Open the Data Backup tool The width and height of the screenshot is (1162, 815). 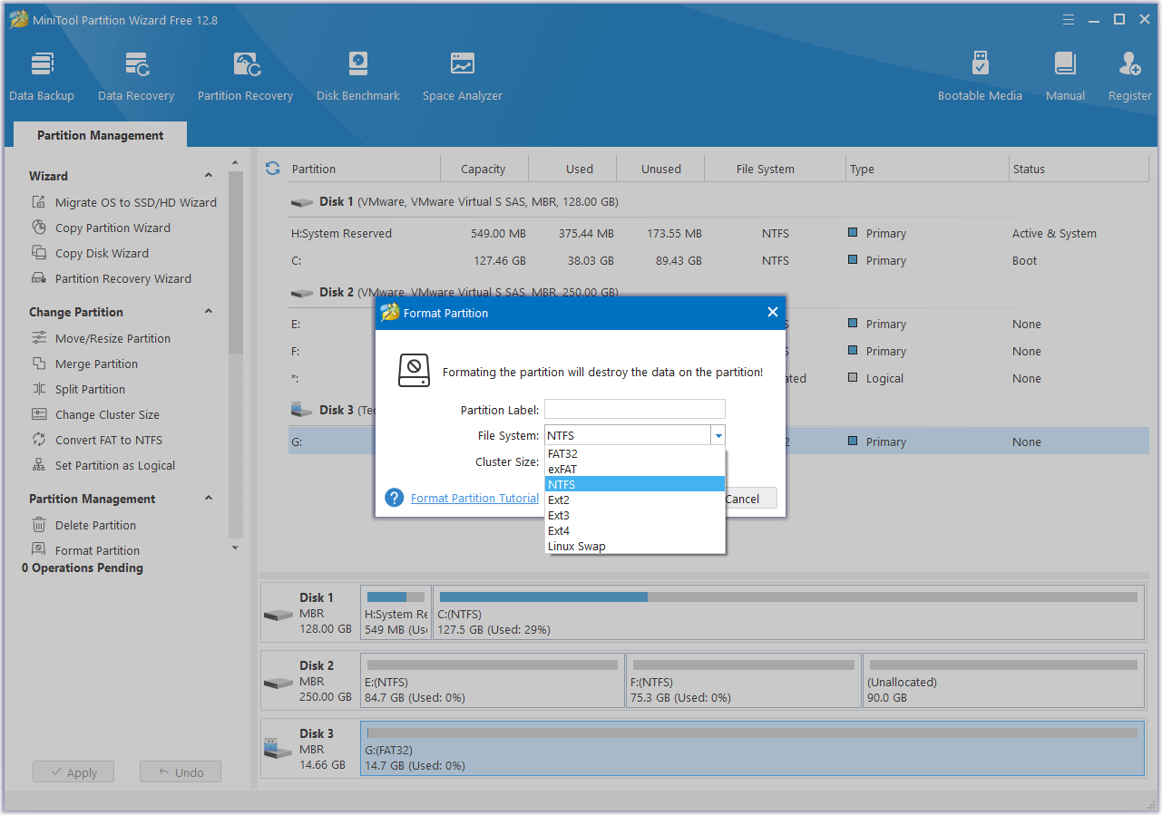click(x=42, y=76)
